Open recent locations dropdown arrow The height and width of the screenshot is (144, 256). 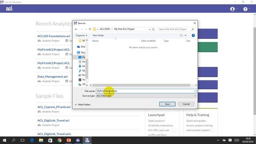tap(86, 29)
